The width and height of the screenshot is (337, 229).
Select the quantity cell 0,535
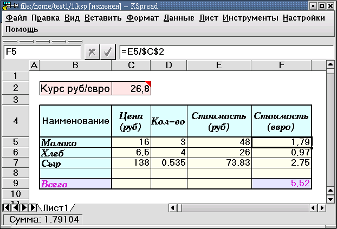[169, 163]
